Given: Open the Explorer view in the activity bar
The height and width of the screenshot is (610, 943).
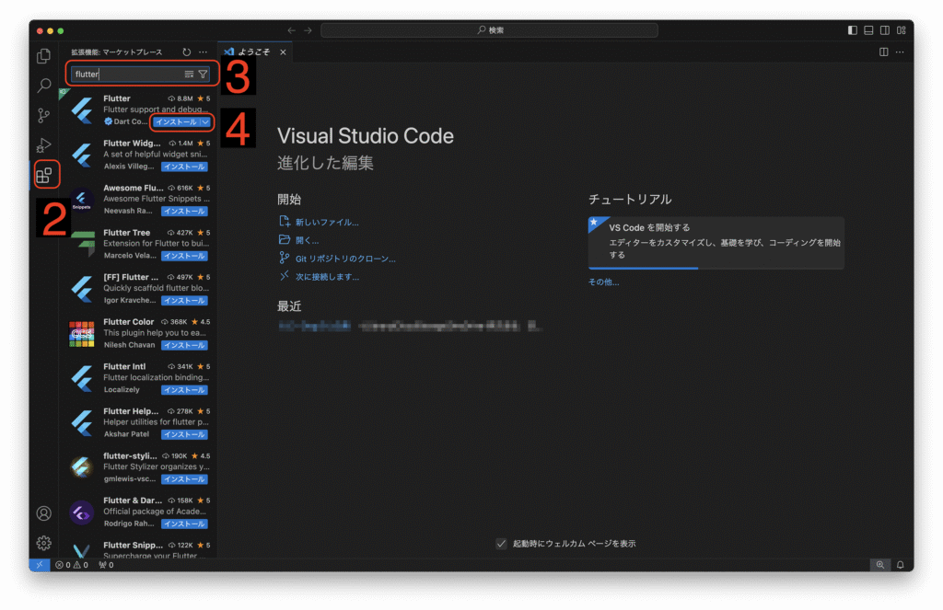Looking at the screenshot, I should pos(44,56).
